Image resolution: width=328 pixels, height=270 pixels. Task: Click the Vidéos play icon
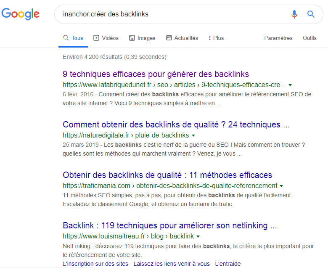pyautogui.click(x=96, y=38)
